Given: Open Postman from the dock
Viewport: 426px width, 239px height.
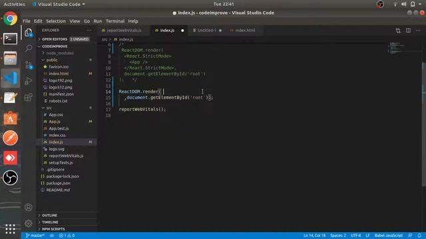Looking at the screenshot, I should click(11, 138).
